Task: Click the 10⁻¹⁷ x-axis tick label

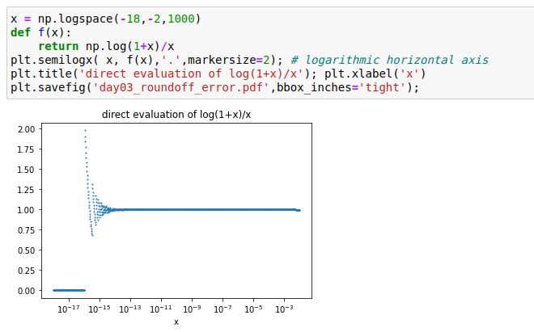Action: pos(70,309)
